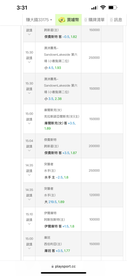The image size is (127, 276).
Task: Expand chevron under 15:04 傑費斯特 +3.5 row
Action: point(29,150)
